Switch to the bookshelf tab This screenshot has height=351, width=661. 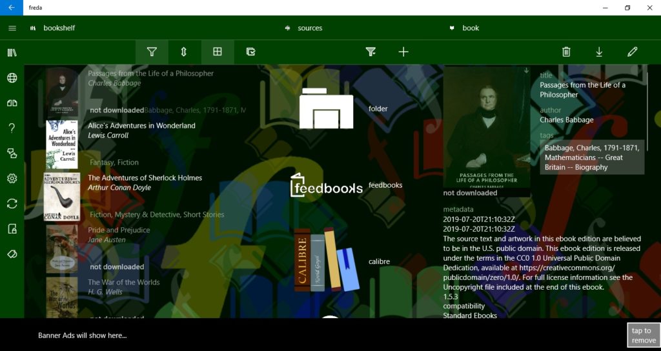pos(53,28)
